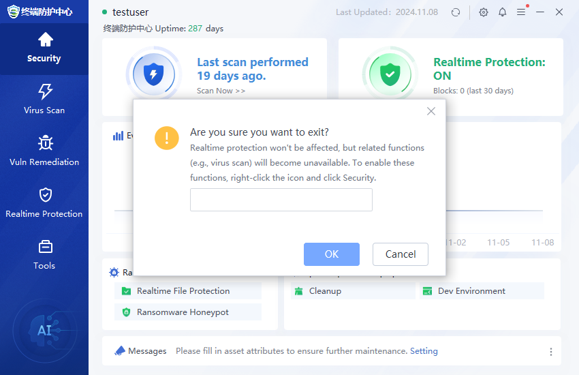Image resolution: width=579 pixels, height=375 pixels.
Task: Open the Tools briefcase section
Action: pos(44,254)
